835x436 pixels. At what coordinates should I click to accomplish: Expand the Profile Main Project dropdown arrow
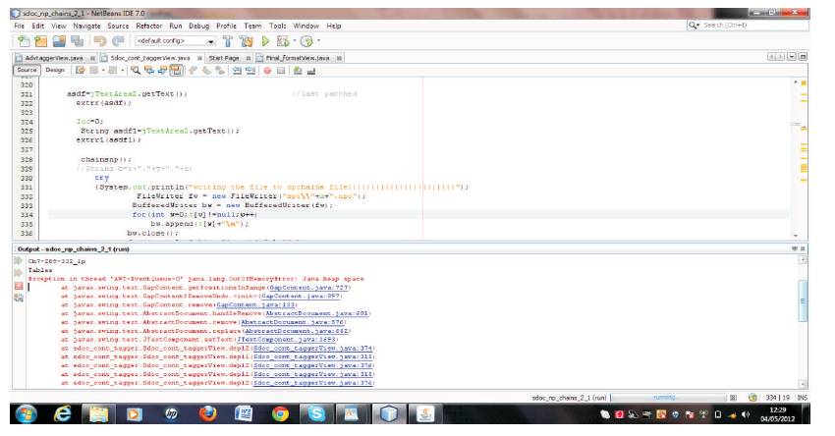(x=318, y=41)
